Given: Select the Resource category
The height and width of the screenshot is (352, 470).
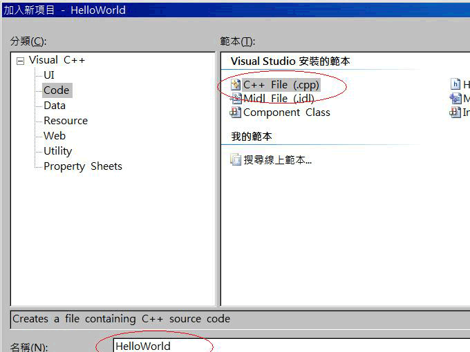Looking at the screenshot, I should tap(66, 121).
